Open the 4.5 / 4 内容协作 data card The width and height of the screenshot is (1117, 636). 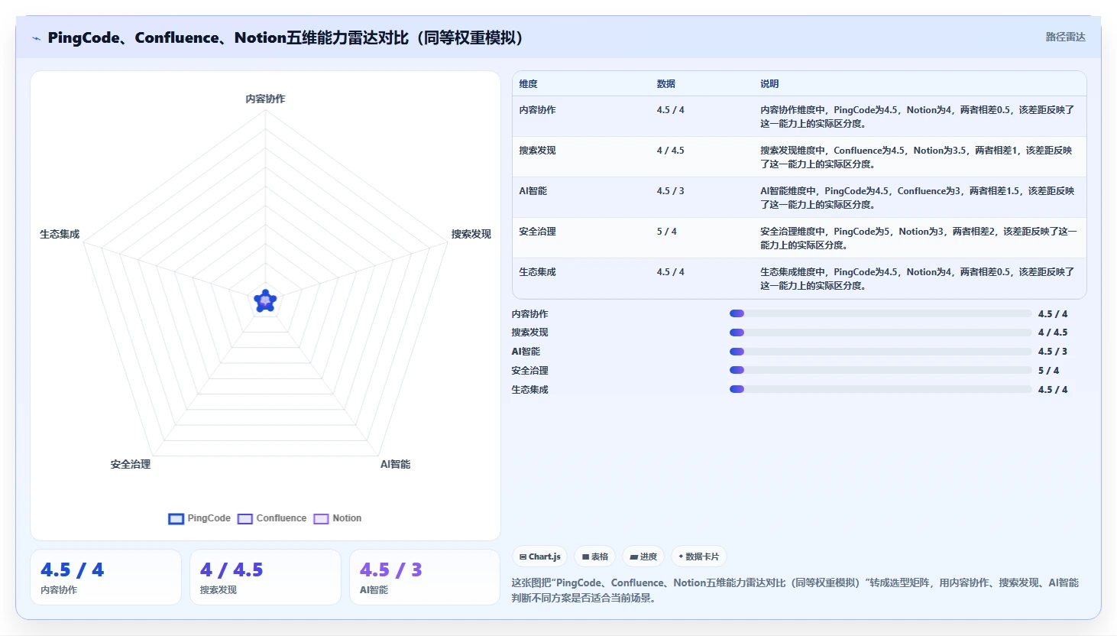pyautogui.click(x=105, y=577)
